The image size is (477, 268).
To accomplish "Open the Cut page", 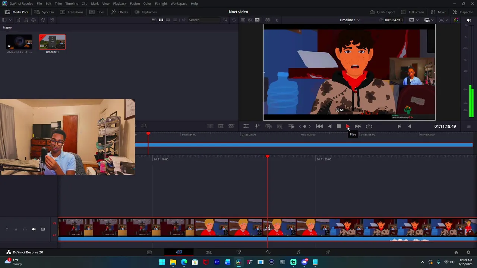I will click(x=179, y=252).
